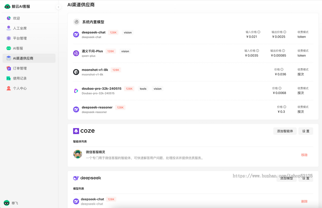Click the 系统内置模型 section heading
This screenshot has height=208, width=322.
tap(93, 22)
